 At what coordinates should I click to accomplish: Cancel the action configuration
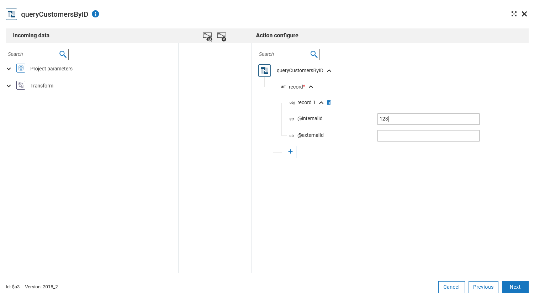[451, 287]
